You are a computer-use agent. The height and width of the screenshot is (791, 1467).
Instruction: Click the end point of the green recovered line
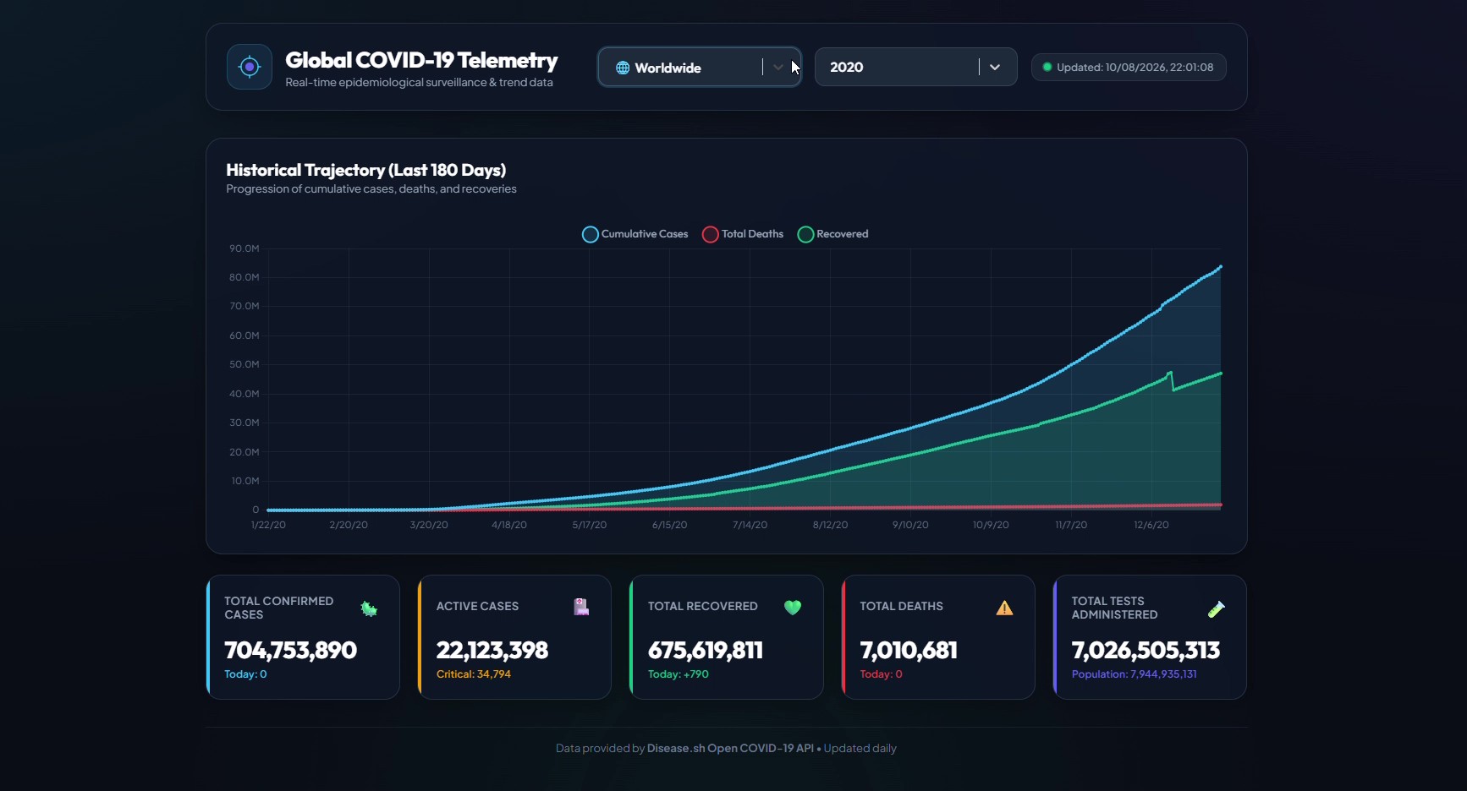click(x=1220, y=374)
